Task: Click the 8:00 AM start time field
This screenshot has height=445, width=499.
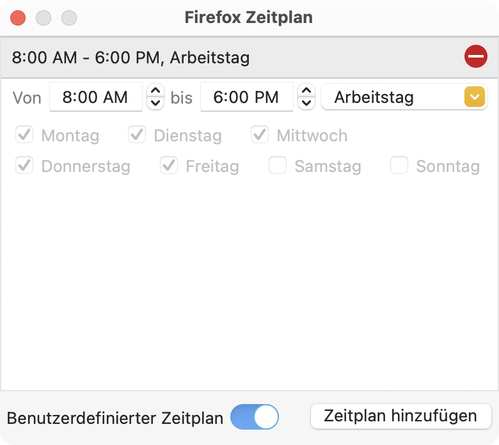Action: 96,97
